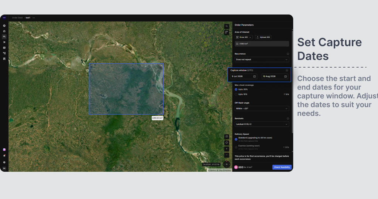The width and height of the screenshot is (378, 199).
Task: Open calendar icon for 10 Aug 2026 date
Action: tap(285, 77)
